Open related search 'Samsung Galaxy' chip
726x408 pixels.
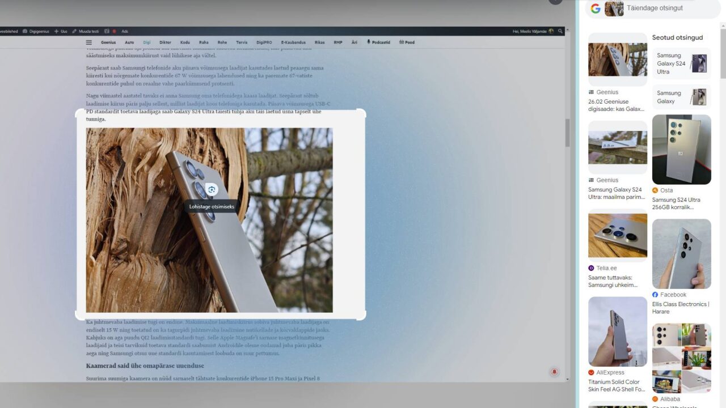(x=681, y=97)
